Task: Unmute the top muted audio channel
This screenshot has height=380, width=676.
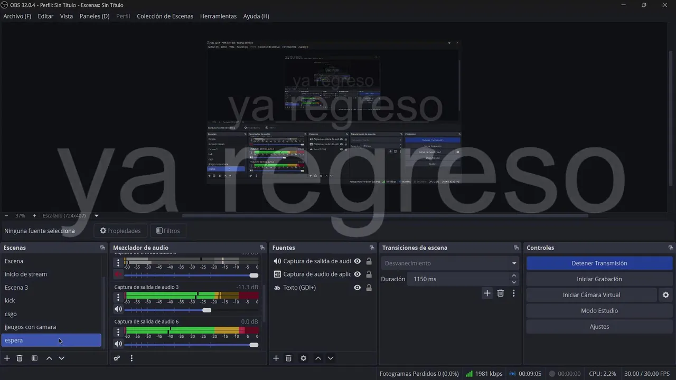Action: pyautogui.click(x=118, y=274)
